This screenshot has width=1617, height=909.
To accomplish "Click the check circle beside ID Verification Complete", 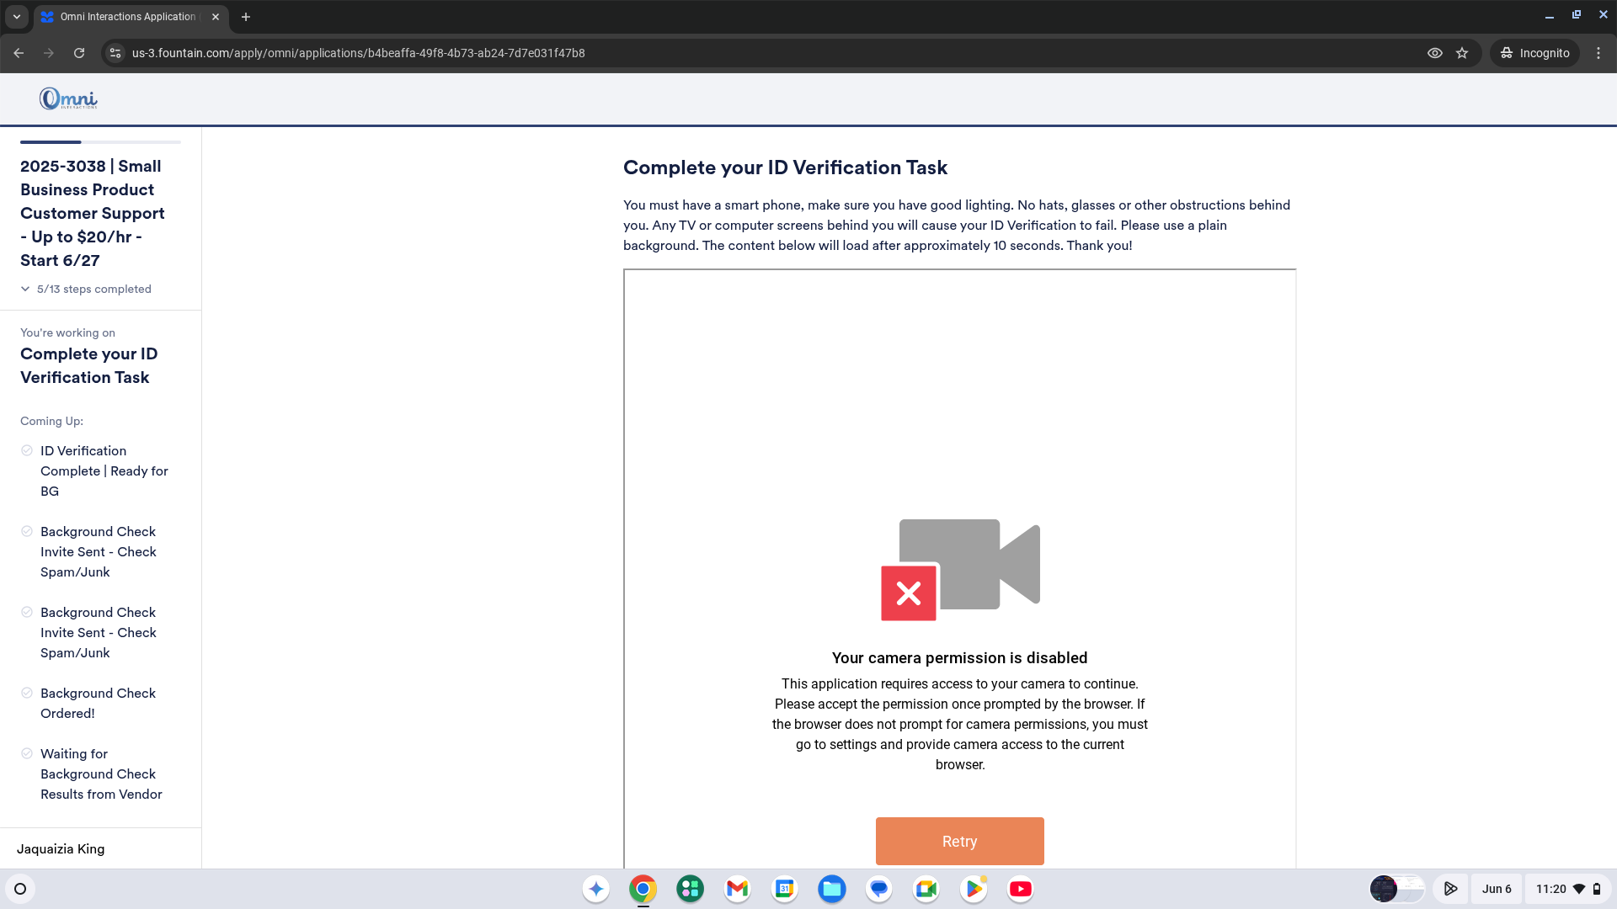I will 27,450.
